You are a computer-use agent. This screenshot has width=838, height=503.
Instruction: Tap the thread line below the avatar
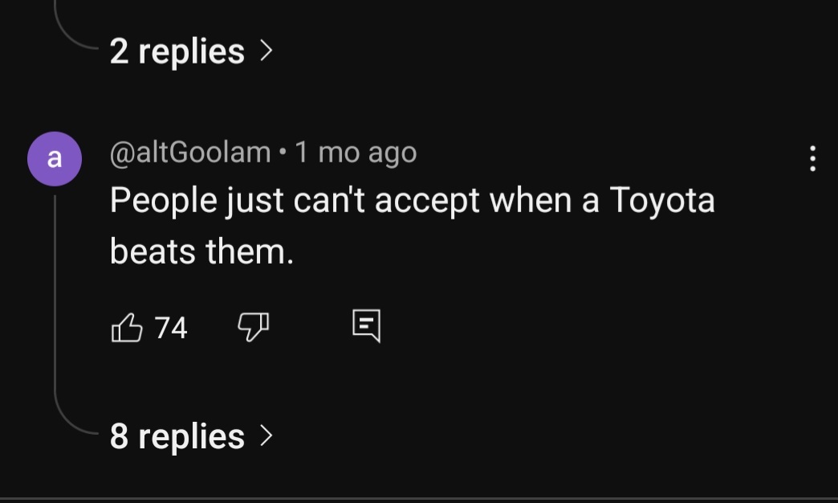click(x=55, y=305)
